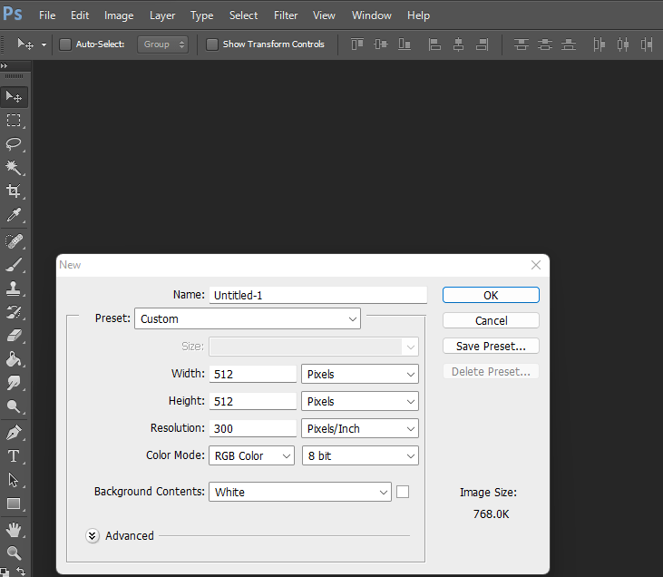Select the Path Selection tool
This screenshot has height=577, width=663.
14,480
